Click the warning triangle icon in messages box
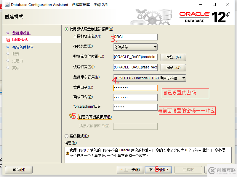 point(68,153)
